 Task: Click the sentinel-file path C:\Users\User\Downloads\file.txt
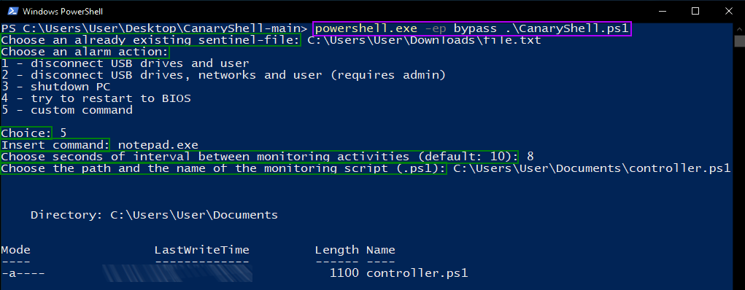tap(424, 40)
